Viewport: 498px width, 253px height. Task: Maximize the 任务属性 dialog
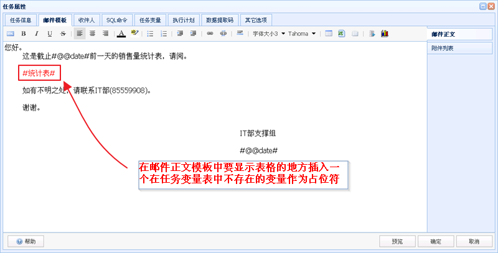(x=482, y=6)
